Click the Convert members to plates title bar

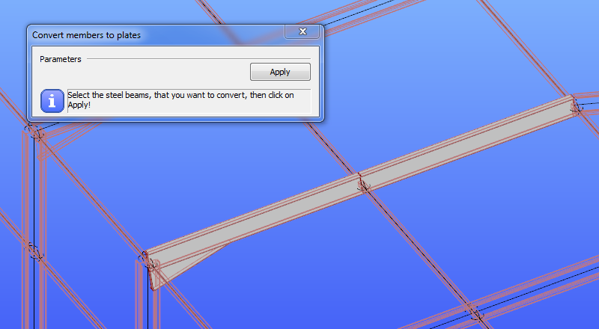tap(156, 35)
